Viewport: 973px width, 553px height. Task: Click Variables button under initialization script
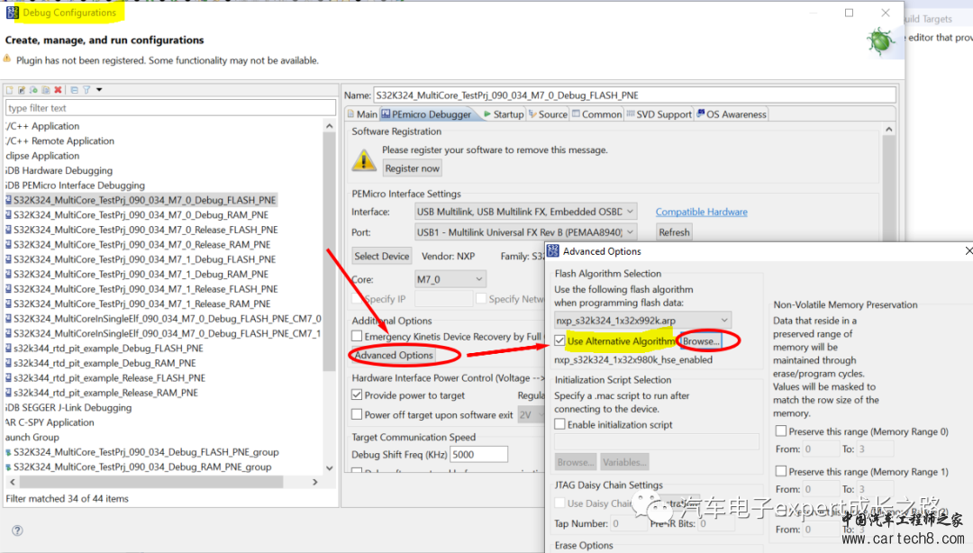[x=624, y=462]
